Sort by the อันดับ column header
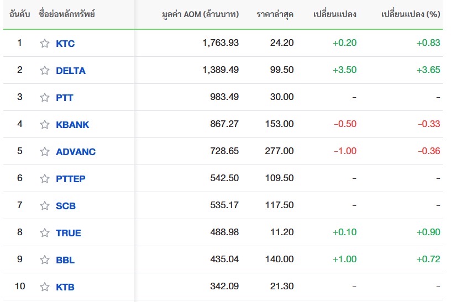451x302 pixels. pos(20,14)
